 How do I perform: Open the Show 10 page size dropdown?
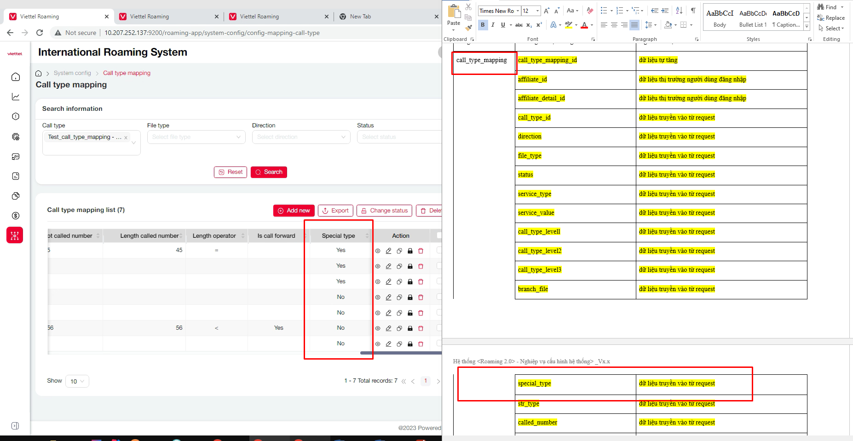point(77,381)
